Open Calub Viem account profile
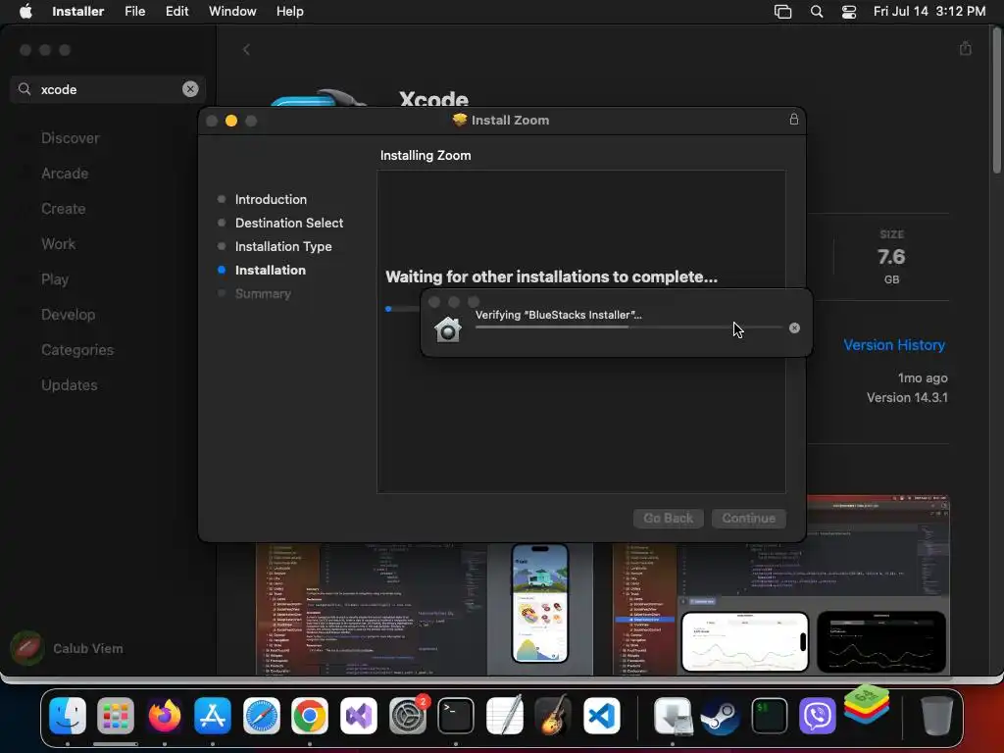1004x753 pixels. coord(68,648)
